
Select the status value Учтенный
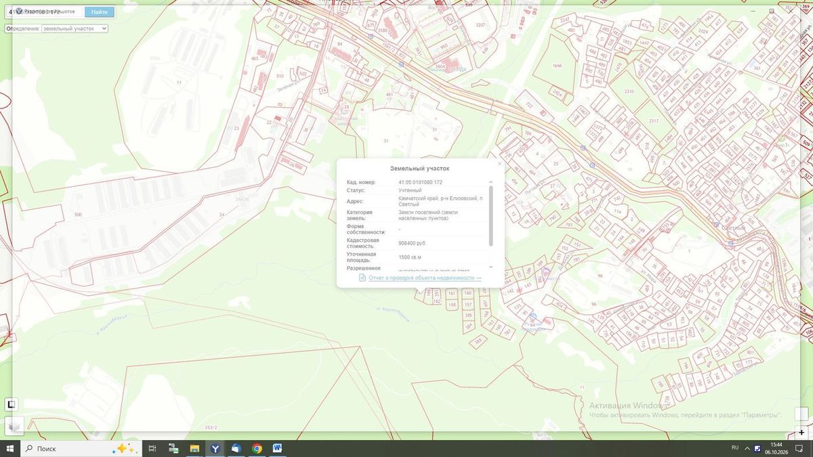[x=410, y=190]
